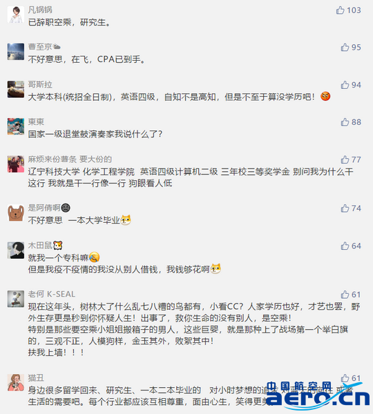Image resolution: width=373 pixels, height=414 pixels.
Task: Like 老何 K-SEAL's long comment
Action: point(345,295)
